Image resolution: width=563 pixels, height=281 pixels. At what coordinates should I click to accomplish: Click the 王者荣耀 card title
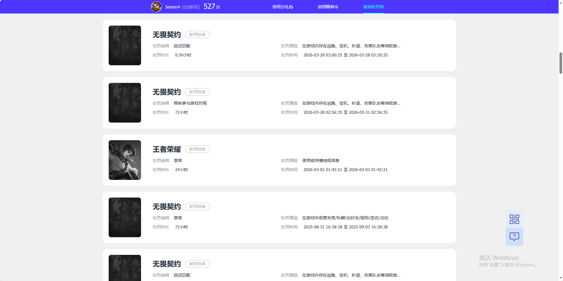coord(167,149)
